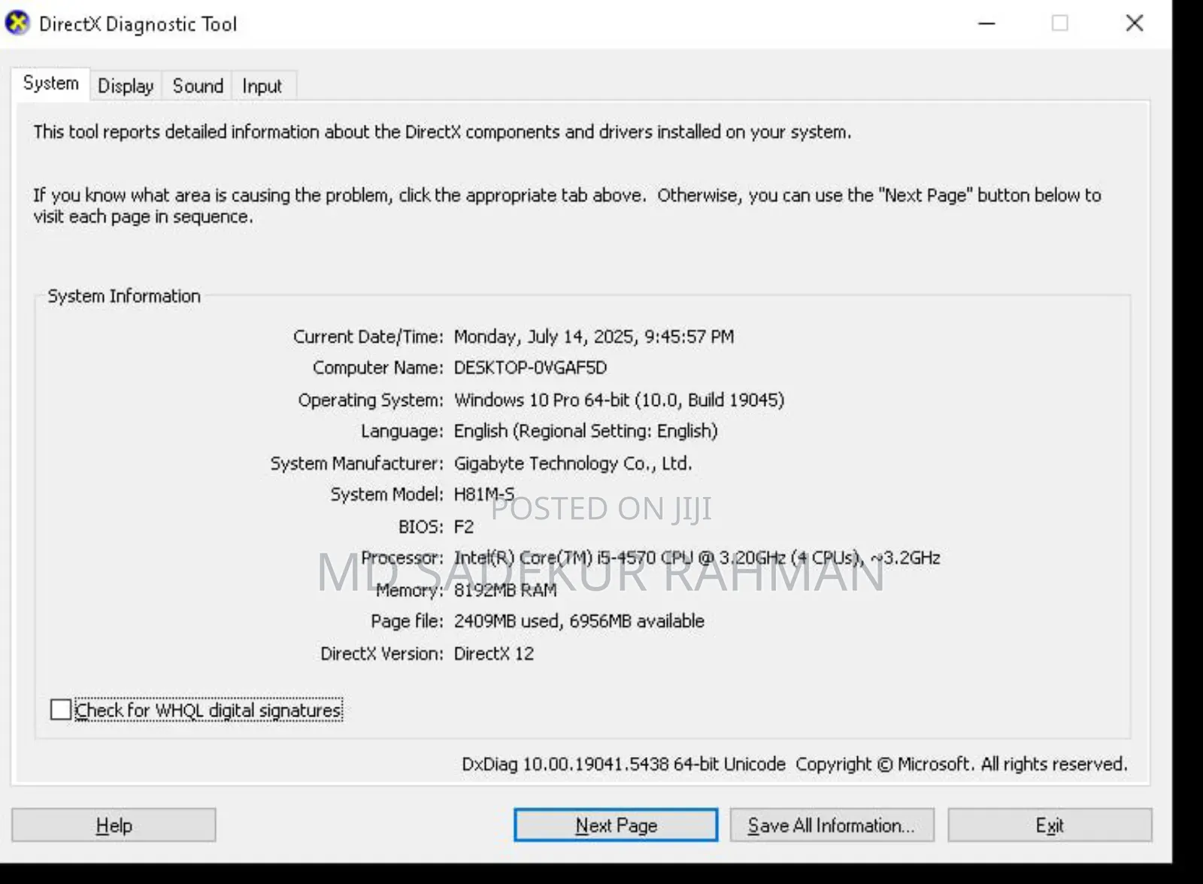
Task: Click the DirectX 12 version value
Action: click(494, 653)
